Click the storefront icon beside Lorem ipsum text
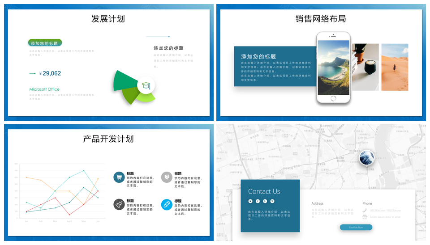 coord(365,217)
